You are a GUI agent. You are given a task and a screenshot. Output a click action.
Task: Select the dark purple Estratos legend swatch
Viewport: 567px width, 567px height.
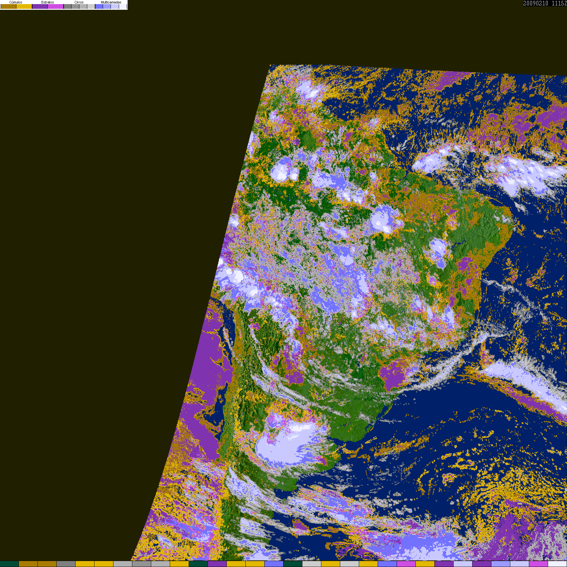pos(40,7)
